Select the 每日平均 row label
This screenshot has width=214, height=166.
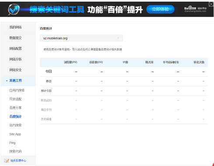[46, 110]
